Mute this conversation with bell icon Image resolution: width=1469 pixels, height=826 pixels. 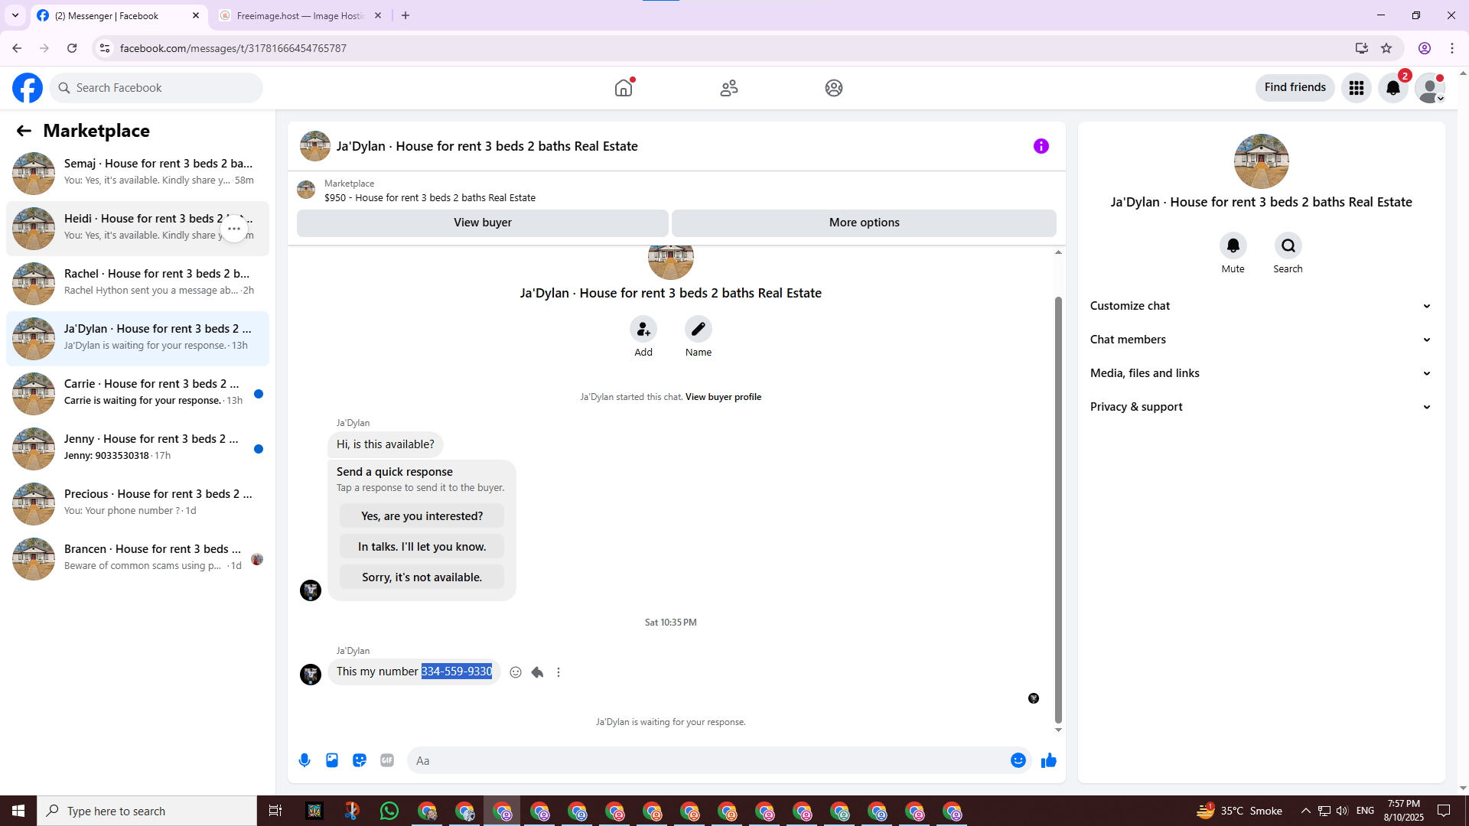pyautogui.click(x=1233, y=246)
